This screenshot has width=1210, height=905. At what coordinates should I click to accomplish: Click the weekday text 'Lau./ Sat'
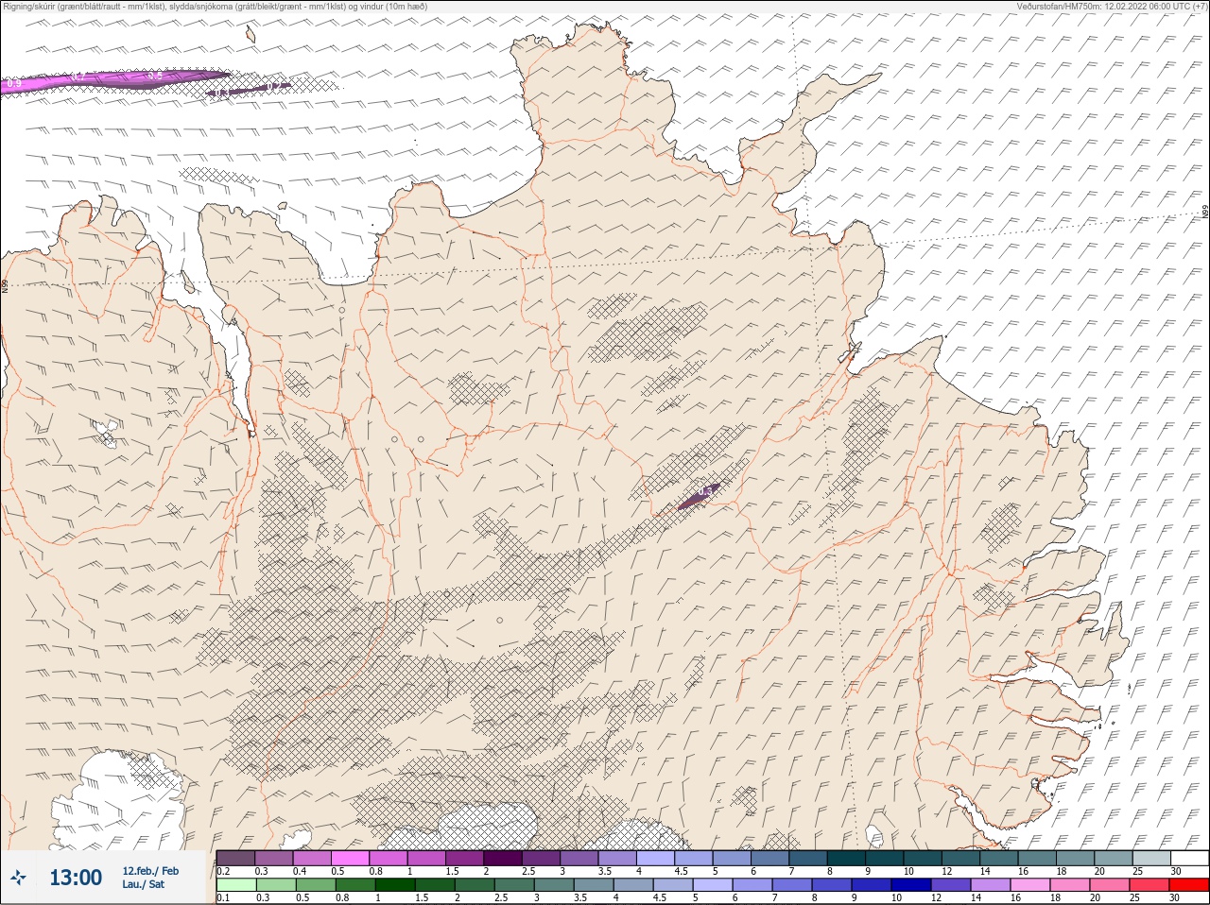(x=144, y=885)
